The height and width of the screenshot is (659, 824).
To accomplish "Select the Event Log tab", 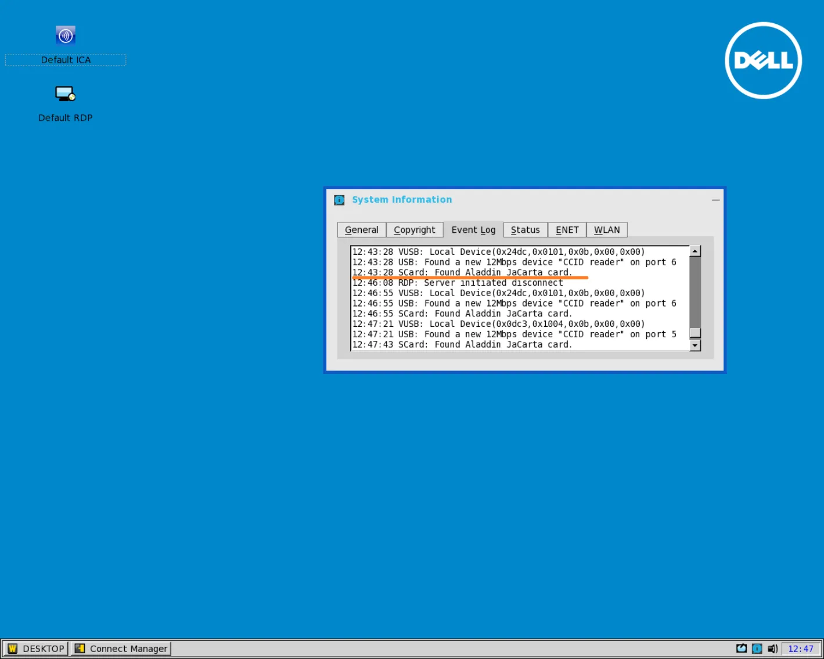I will click(x=473, y=230).
